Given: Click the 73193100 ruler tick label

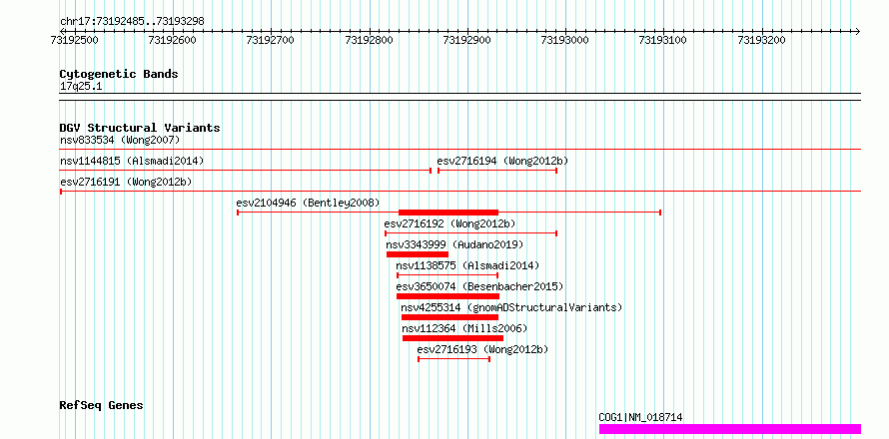Looking at the screenshot, I should (663, 40).
